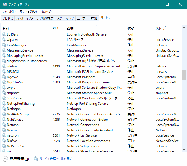Image resolution: width=187 pixels, height=166 pixels.
Task: Sort services by 名前 column header
Action: click(x=26, y=28)
